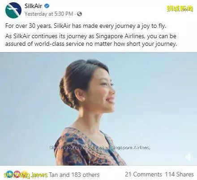The width and height of the screenshot is (197, 180).
Task: Click the batik patterned uniform in video
Action: click(x=90, y=147)
